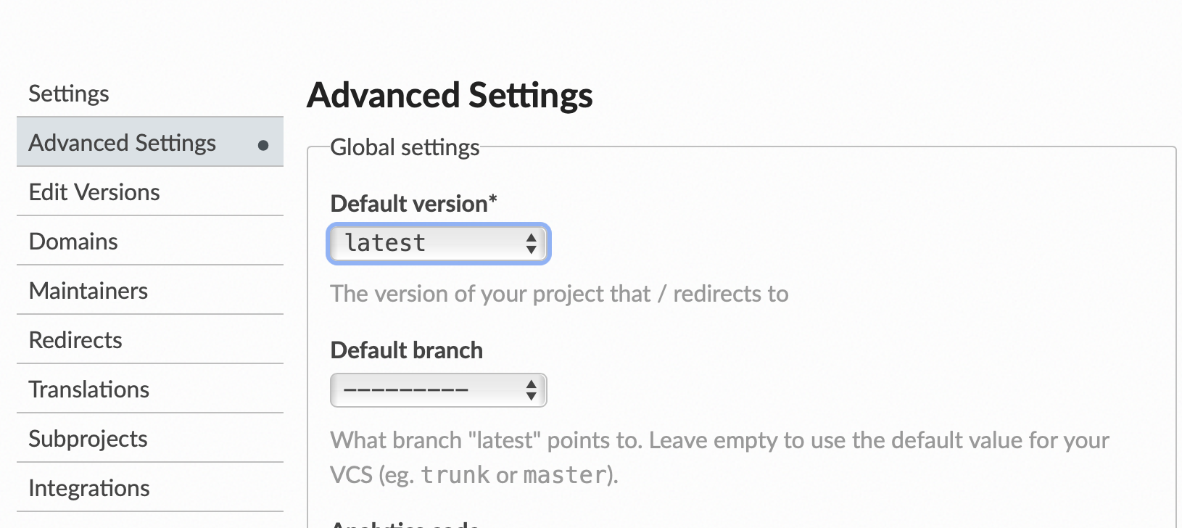
Task: Click the Advanced Settings notification dot
Action: [263, 144]
